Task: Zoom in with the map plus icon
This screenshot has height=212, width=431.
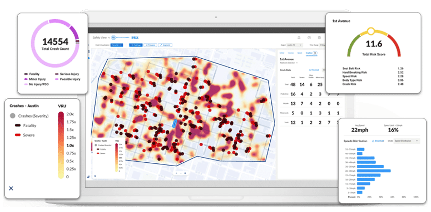Action: tap(176, 173)
